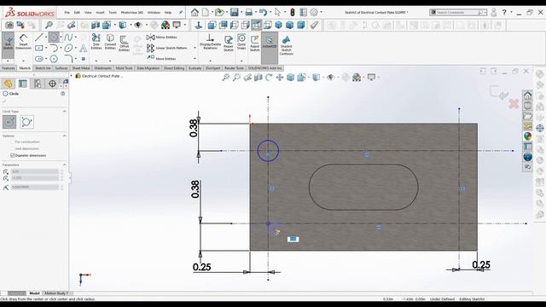
Task: Open the ConfigurationManager tab in panel
Action: point(38,84)
